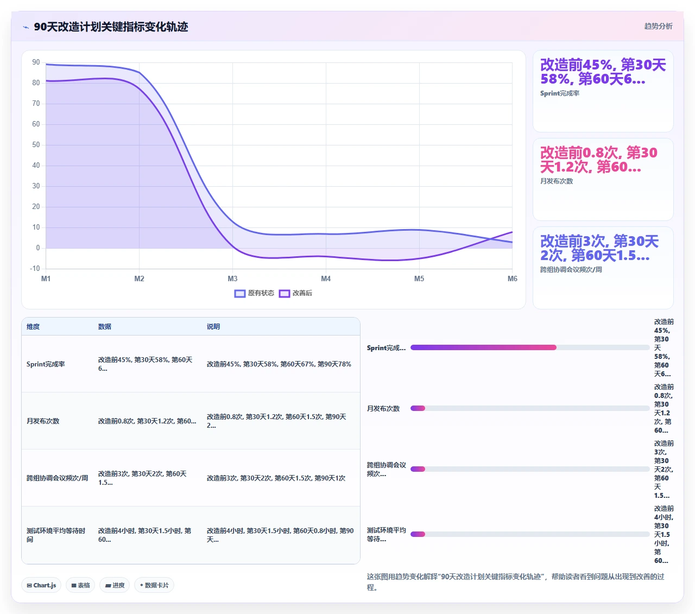The height and width of the screenshot is (614, 695).
Task: Select the 进度 tag chip
Action: [115, 585]
